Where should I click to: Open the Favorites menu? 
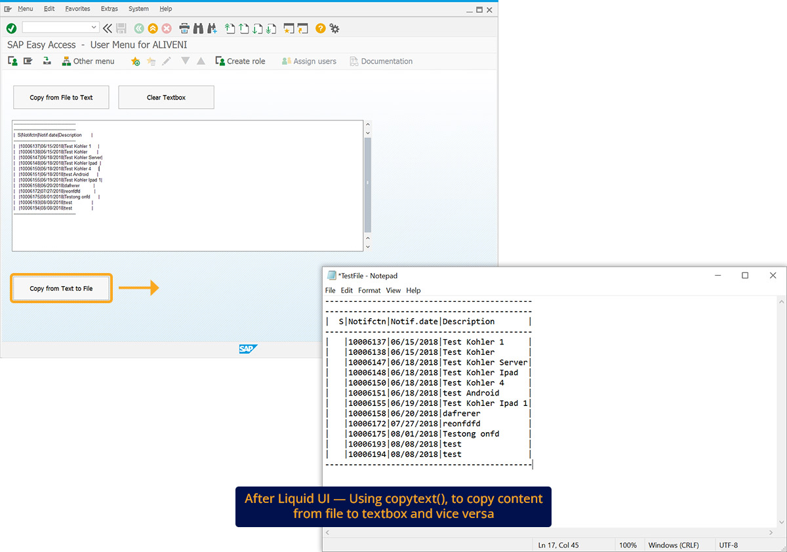pos(78,9)
